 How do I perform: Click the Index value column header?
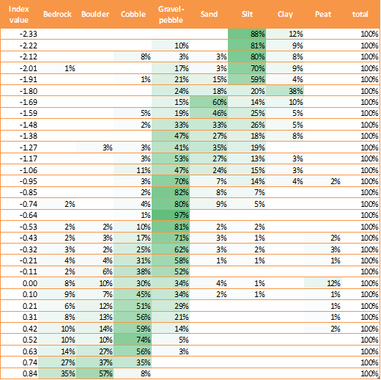pos(19,15)
